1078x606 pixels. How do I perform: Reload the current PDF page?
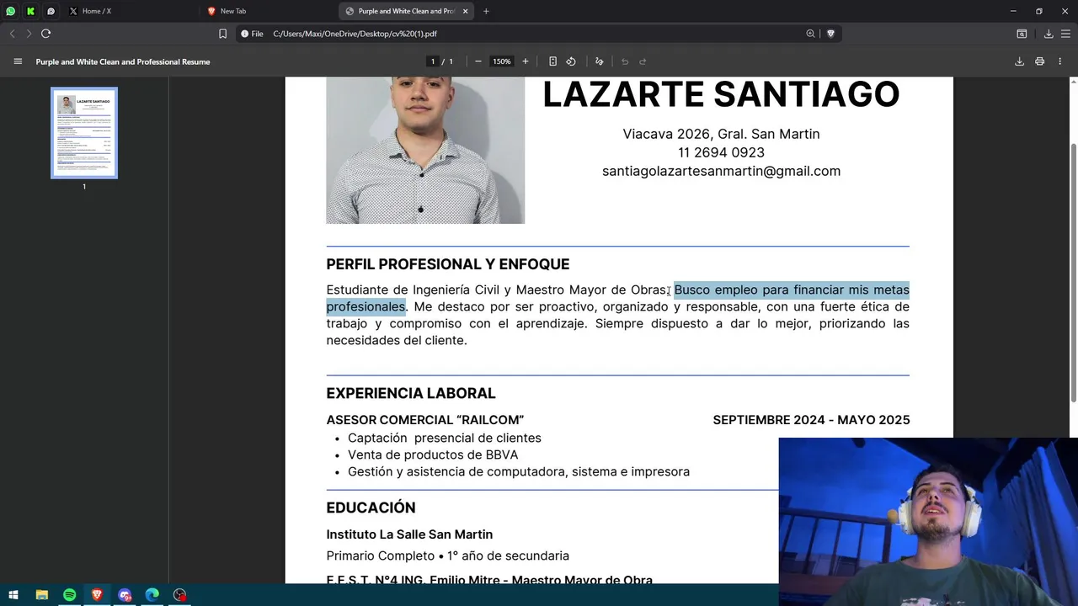coord(45,34)
